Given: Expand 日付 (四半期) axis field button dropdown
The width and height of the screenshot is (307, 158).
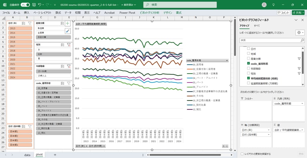Looking at the screenshot, I should [x=104, y=146].
